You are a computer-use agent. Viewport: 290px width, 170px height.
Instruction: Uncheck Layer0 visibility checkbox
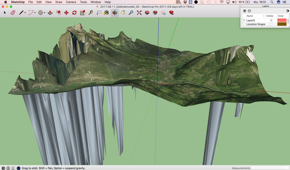(271, 20)
